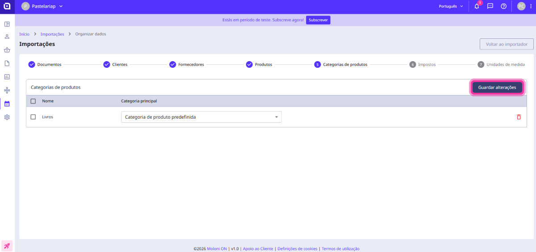The width and height of the screenshot is (536, 252).
Task: Jump to the Impostos step
Action: click(x=423, y=65)
